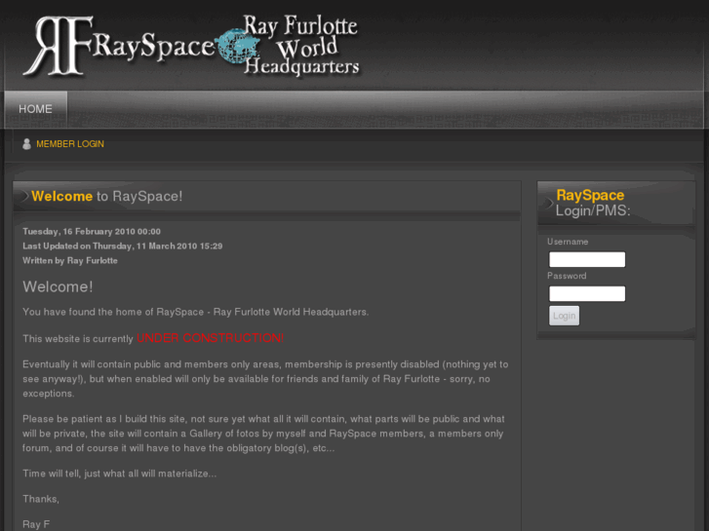Click the blue globe icon in header
This screenshot has width=709, height=531.
point(237,46)
